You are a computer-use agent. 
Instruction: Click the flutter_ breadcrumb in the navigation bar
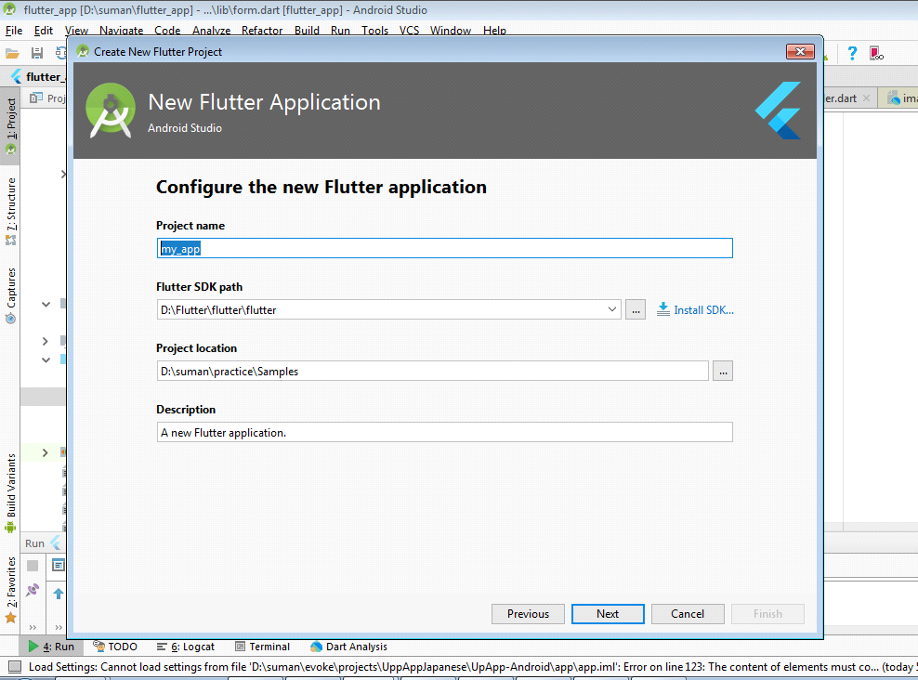pyautogui.click(x=46, y=77)
